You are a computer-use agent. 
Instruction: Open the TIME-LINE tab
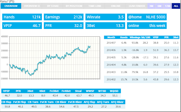tap(95, 6)
